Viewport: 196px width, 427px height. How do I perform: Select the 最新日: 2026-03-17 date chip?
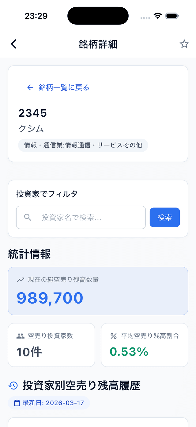pos(49,403)
